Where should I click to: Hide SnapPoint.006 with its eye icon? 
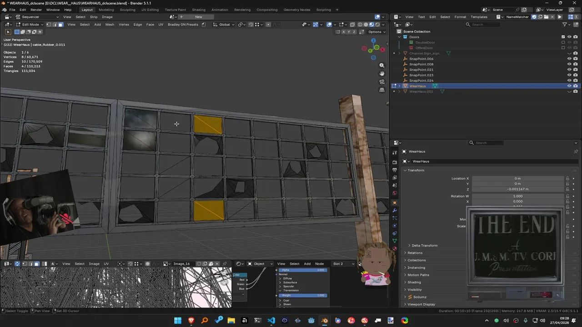pos(569,59)
